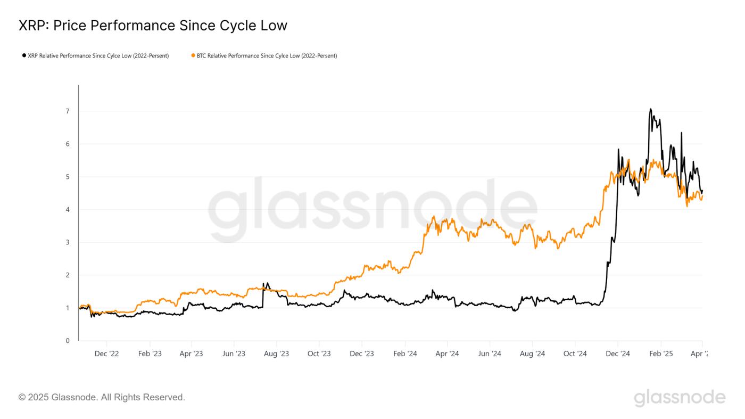Pick the Oct '24 x-axis label

coord(575,354)
